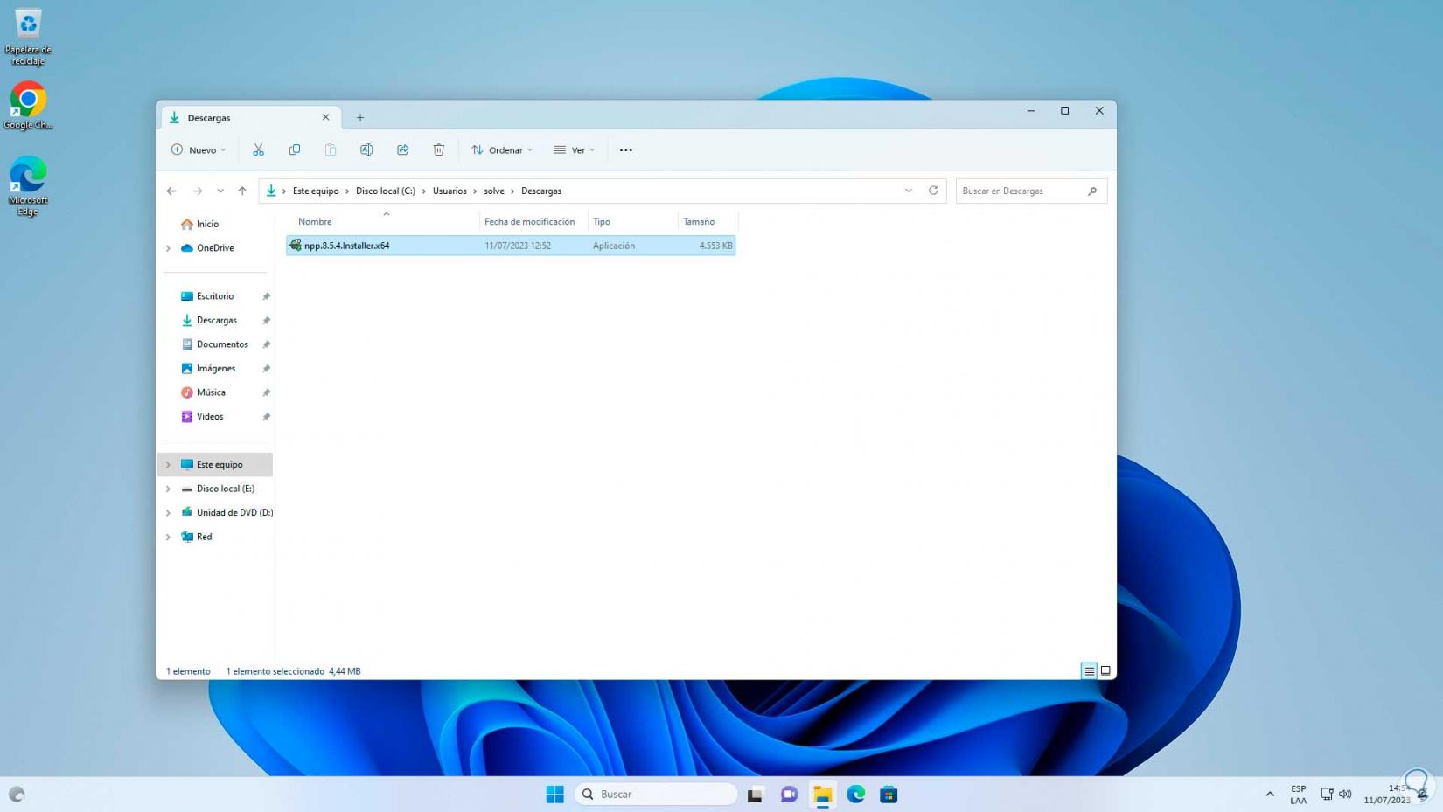Open Task View on the taskbar
The height and width of the screenshot is (812, 1443).
tap(755, 794)
